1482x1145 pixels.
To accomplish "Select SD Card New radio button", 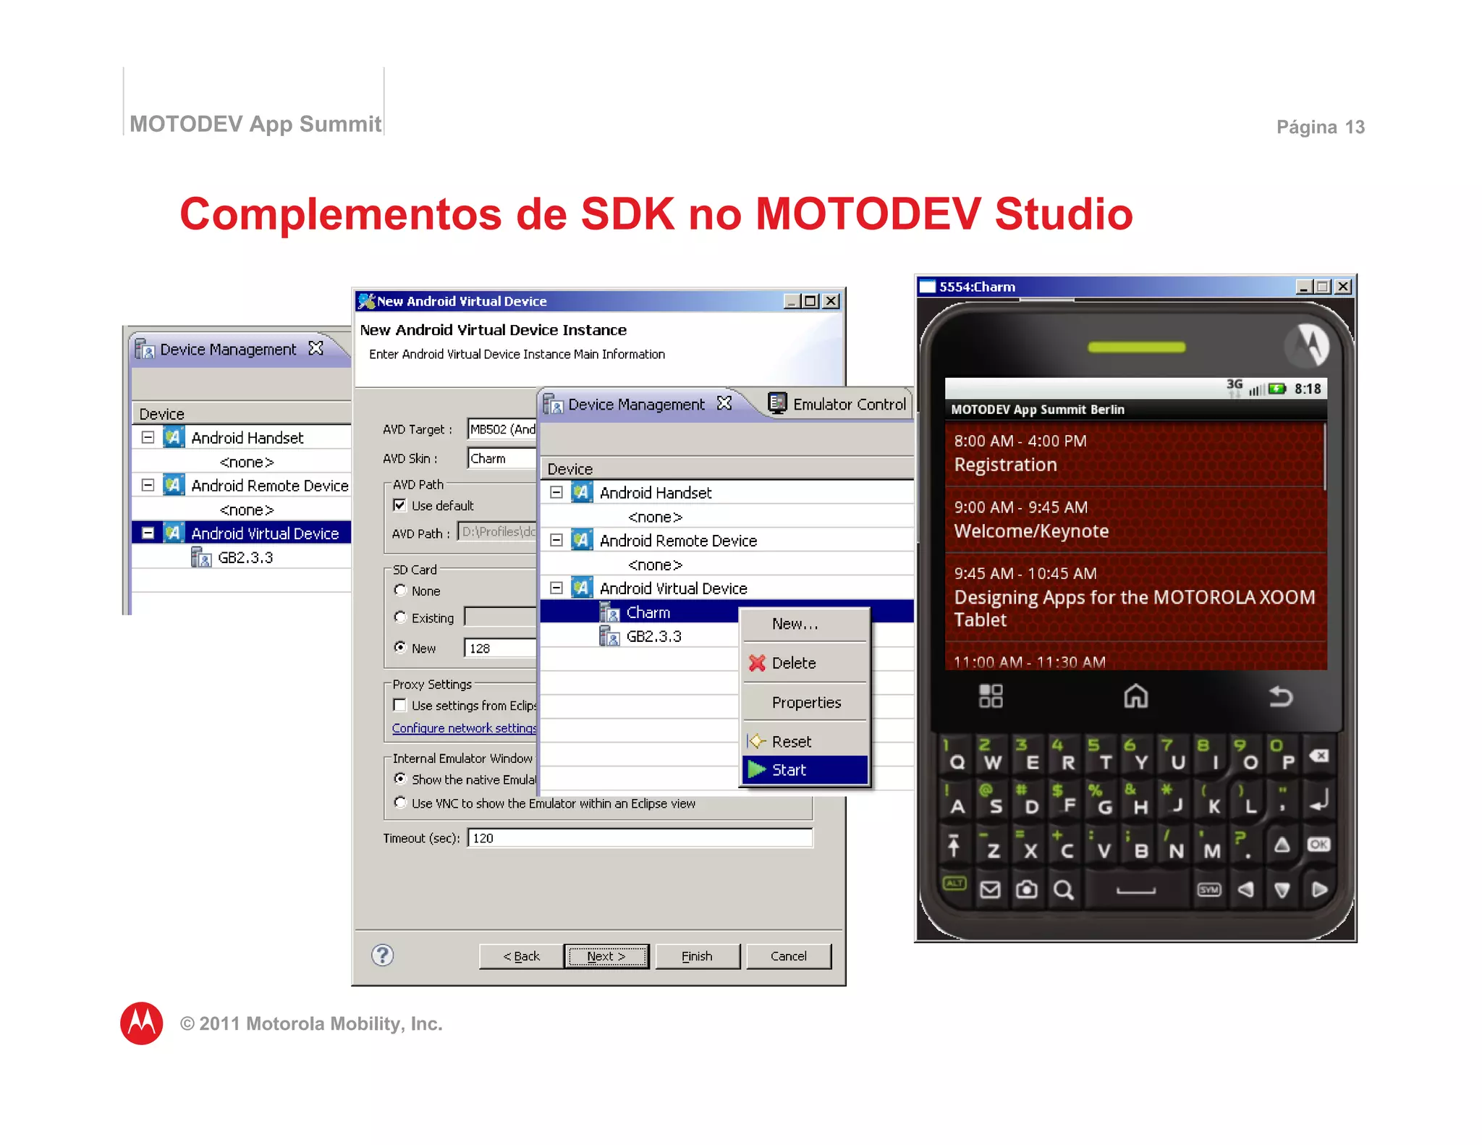I will pos(399,648).
